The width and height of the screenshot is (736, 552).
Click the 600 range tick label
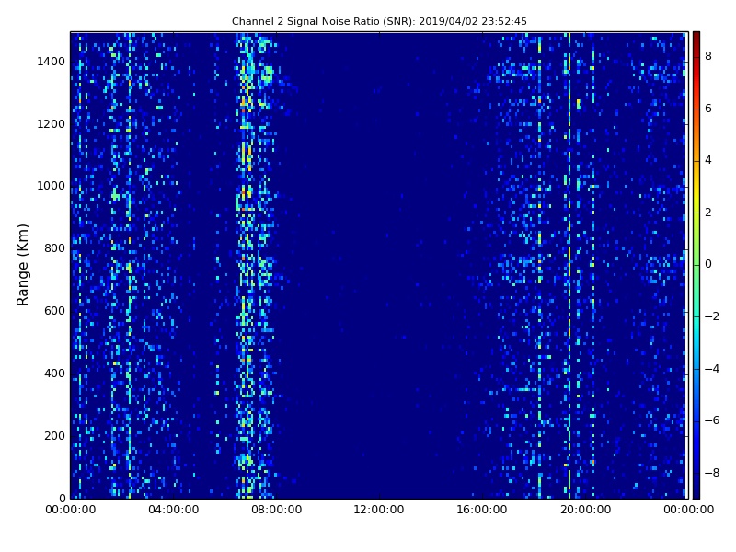[54, 311]
